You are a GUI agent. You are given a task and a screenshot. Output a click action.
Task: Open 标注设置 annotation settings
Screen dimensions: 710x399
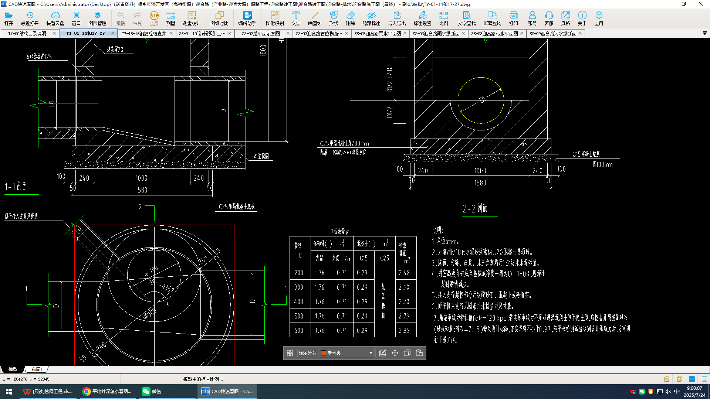point(422,18)
